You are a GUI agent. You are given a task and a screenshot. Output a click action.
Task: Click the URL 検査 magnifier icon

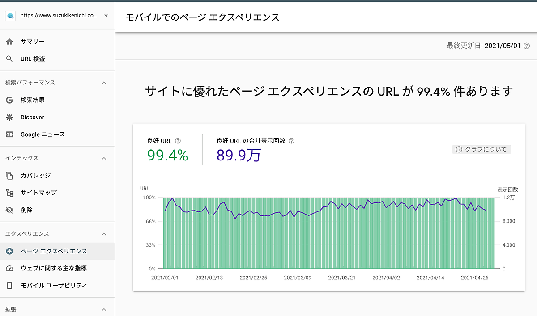(x=9, y=59)
